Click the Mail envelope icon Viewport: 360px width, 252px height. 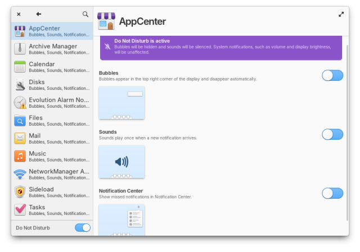coord(20,139)
